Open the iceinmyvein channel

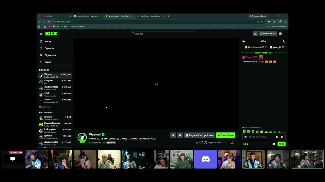point(55,130)
